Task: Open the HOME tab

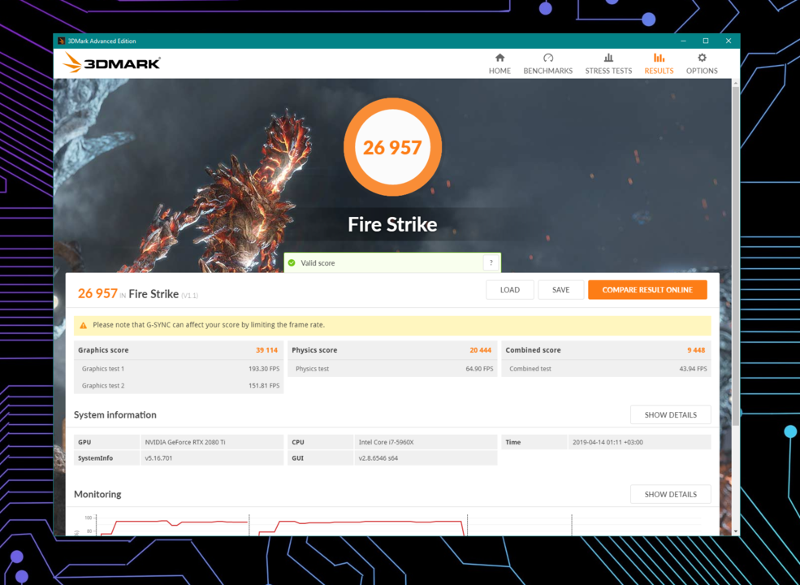Action: pyautogui.click(x=499, y=64)
